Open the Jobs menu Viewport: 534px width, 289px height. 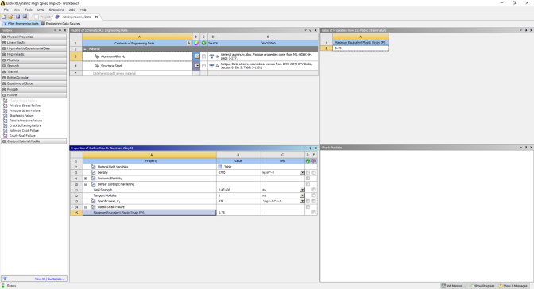coord(72,10)
